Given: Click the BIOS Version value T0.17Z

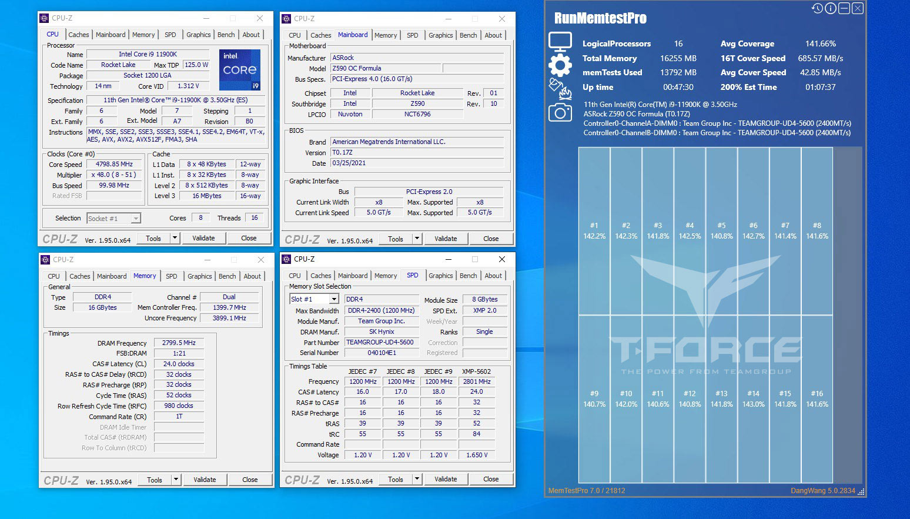Looking at the screenshot, I should coord(417,152).
